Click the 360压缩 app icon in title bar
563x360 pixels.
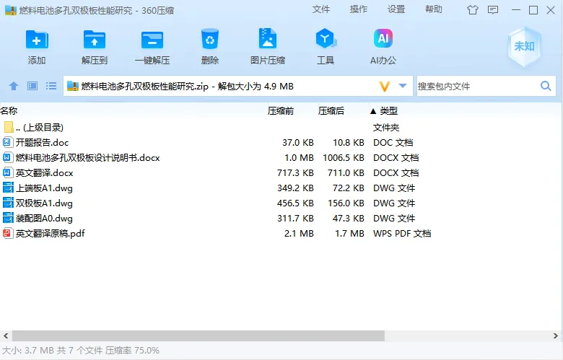click(11, 10)
